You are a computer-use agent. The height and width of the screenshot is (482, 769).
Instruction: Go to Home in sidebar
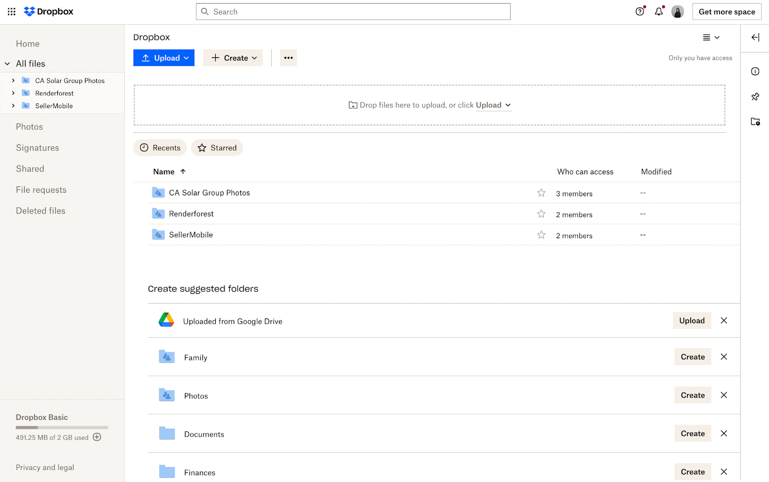[x=28, y=44]
